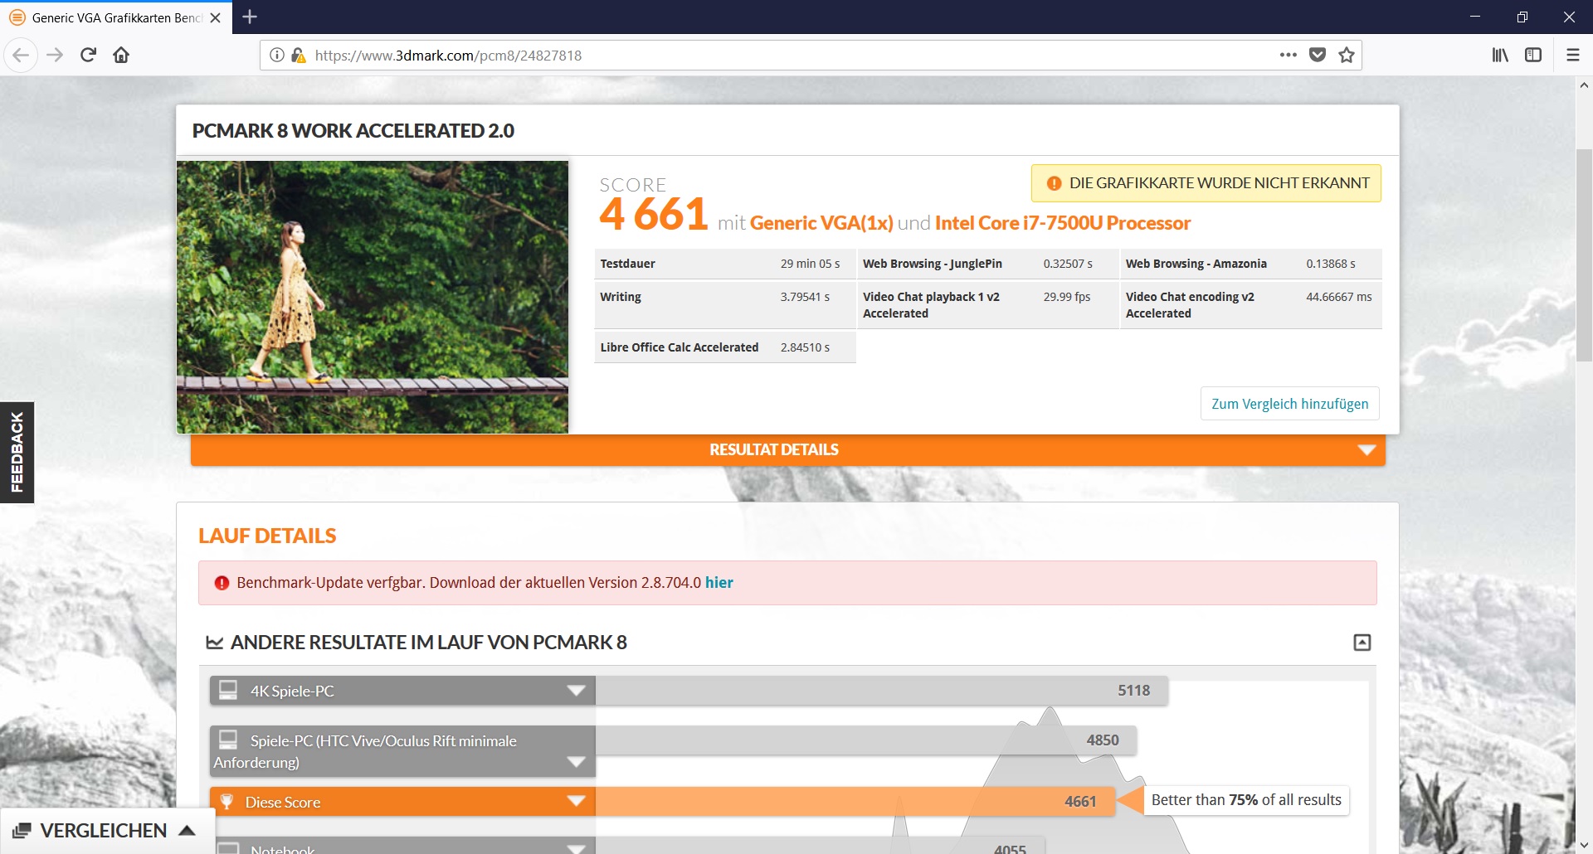Expand the 4K Spiele-PC dropdown arrow
The height and width of the screenshot is (854, 1593).
pyautogui.click(x=576, y=691)
